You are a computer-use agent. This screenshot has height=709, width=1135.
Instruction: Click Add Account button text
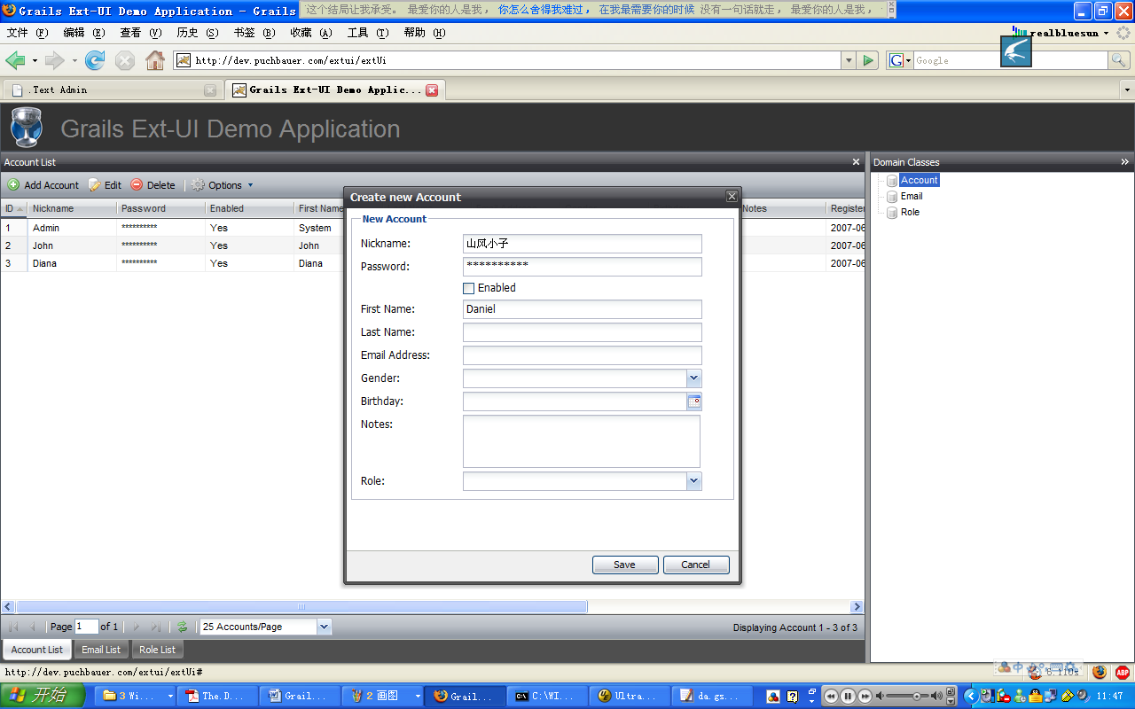51,185
